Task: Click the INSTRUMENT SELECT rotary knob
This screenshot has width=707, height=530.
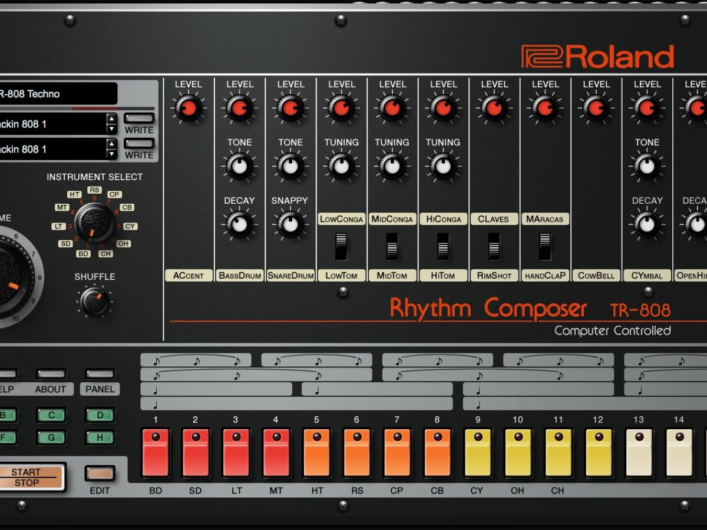Action: pos(94,223)
